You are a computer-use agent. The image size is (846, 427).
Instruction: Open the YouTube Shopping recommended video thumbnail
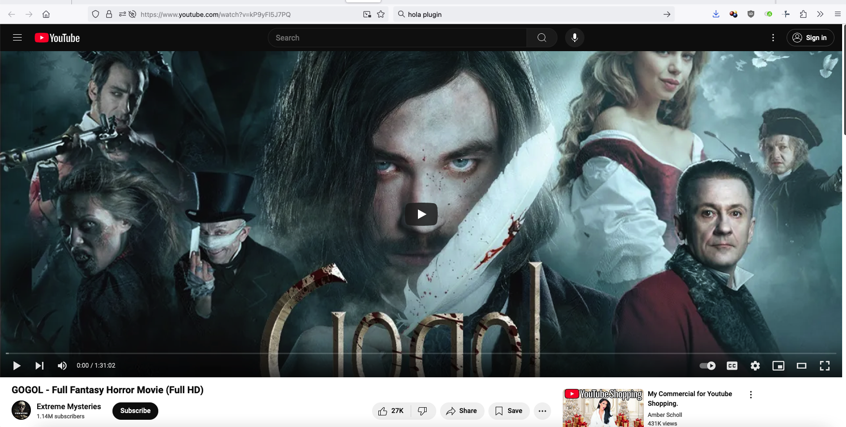point(603,408)
